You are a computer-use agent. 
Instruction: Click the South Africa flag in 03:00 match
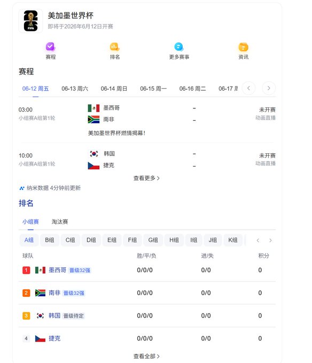(93, 120)
